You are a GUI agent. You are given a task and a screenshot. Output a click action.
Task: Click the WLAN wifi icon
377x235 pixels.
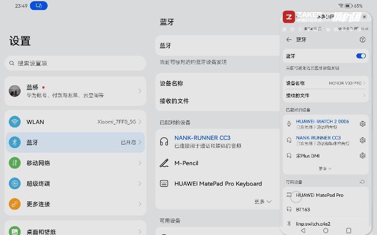tap(15, 122)
